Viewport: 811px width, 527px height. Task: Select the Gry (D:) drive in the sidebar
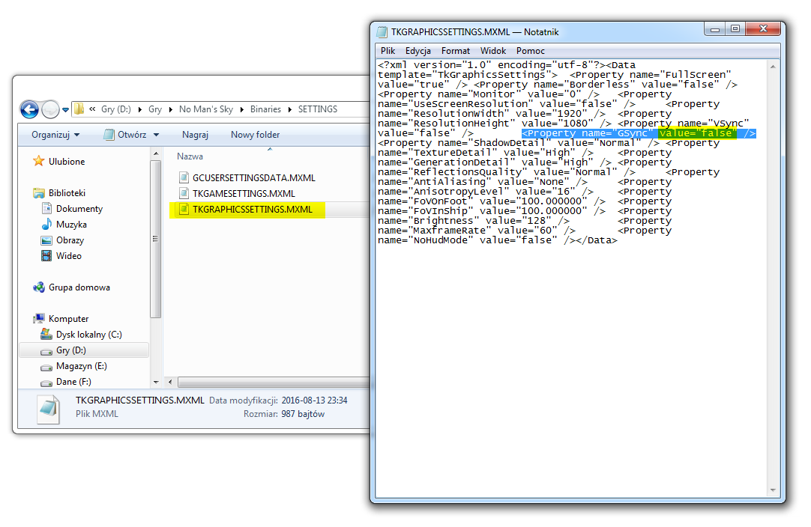click(71, 350)
